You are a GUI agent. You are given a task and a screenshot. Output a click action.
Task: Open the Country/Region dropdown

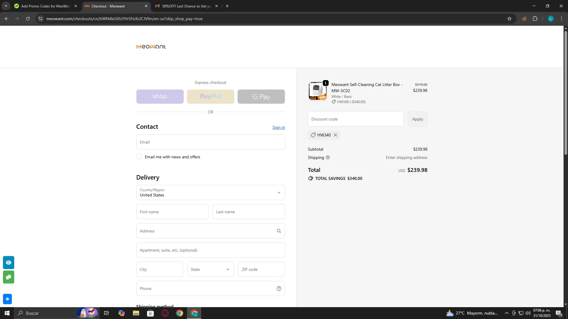tap(211, 192)
